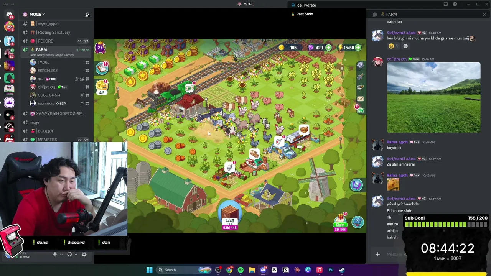The width and height of the screenshot is (491, 276).
Task: Focus the chat message input field
Action: coord(394,254)
